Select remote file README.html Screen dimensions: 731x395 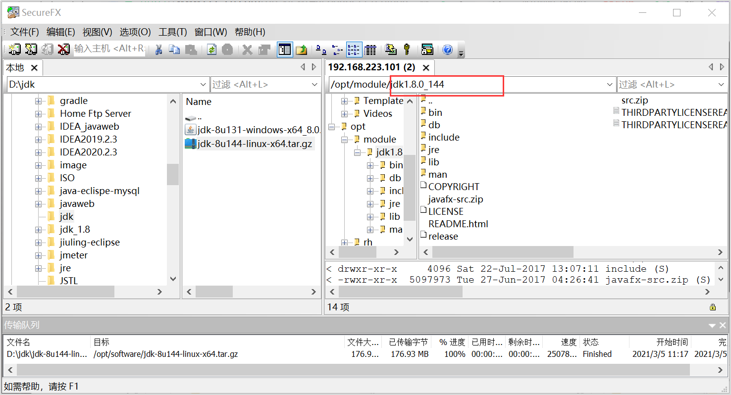point(458,224)
